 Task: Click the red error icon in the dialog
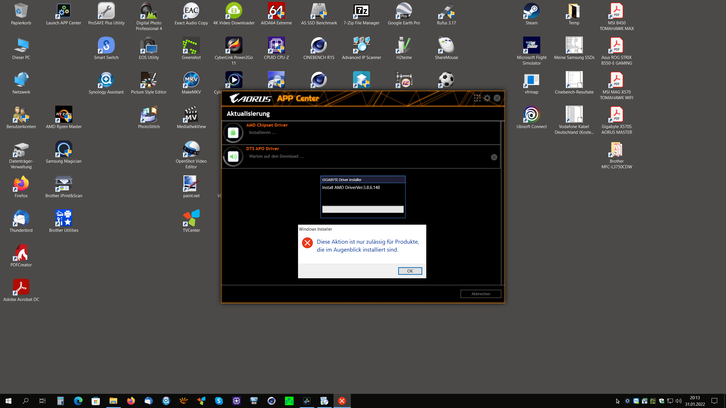pos(307,243)
